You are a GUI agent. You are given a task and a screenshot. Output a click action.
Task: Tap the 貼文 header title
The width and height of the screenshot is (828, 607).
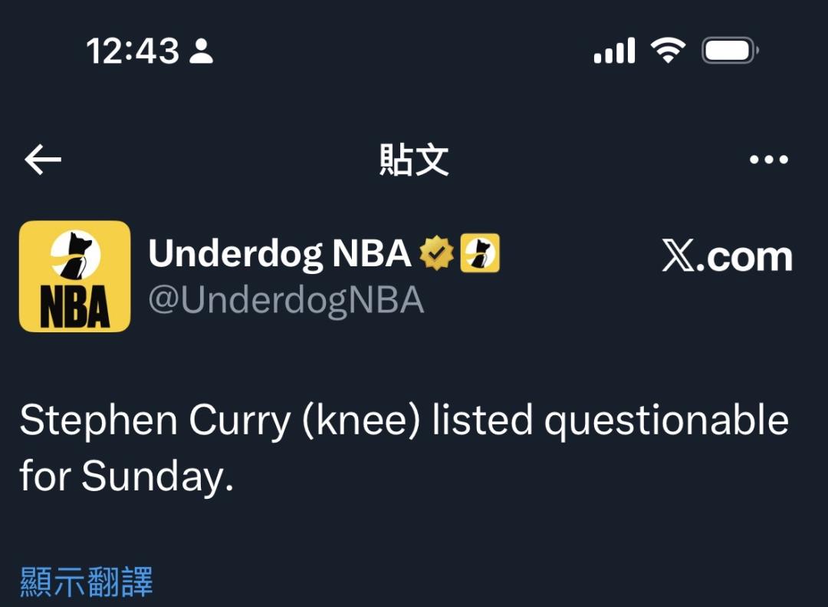pos(414,160)
